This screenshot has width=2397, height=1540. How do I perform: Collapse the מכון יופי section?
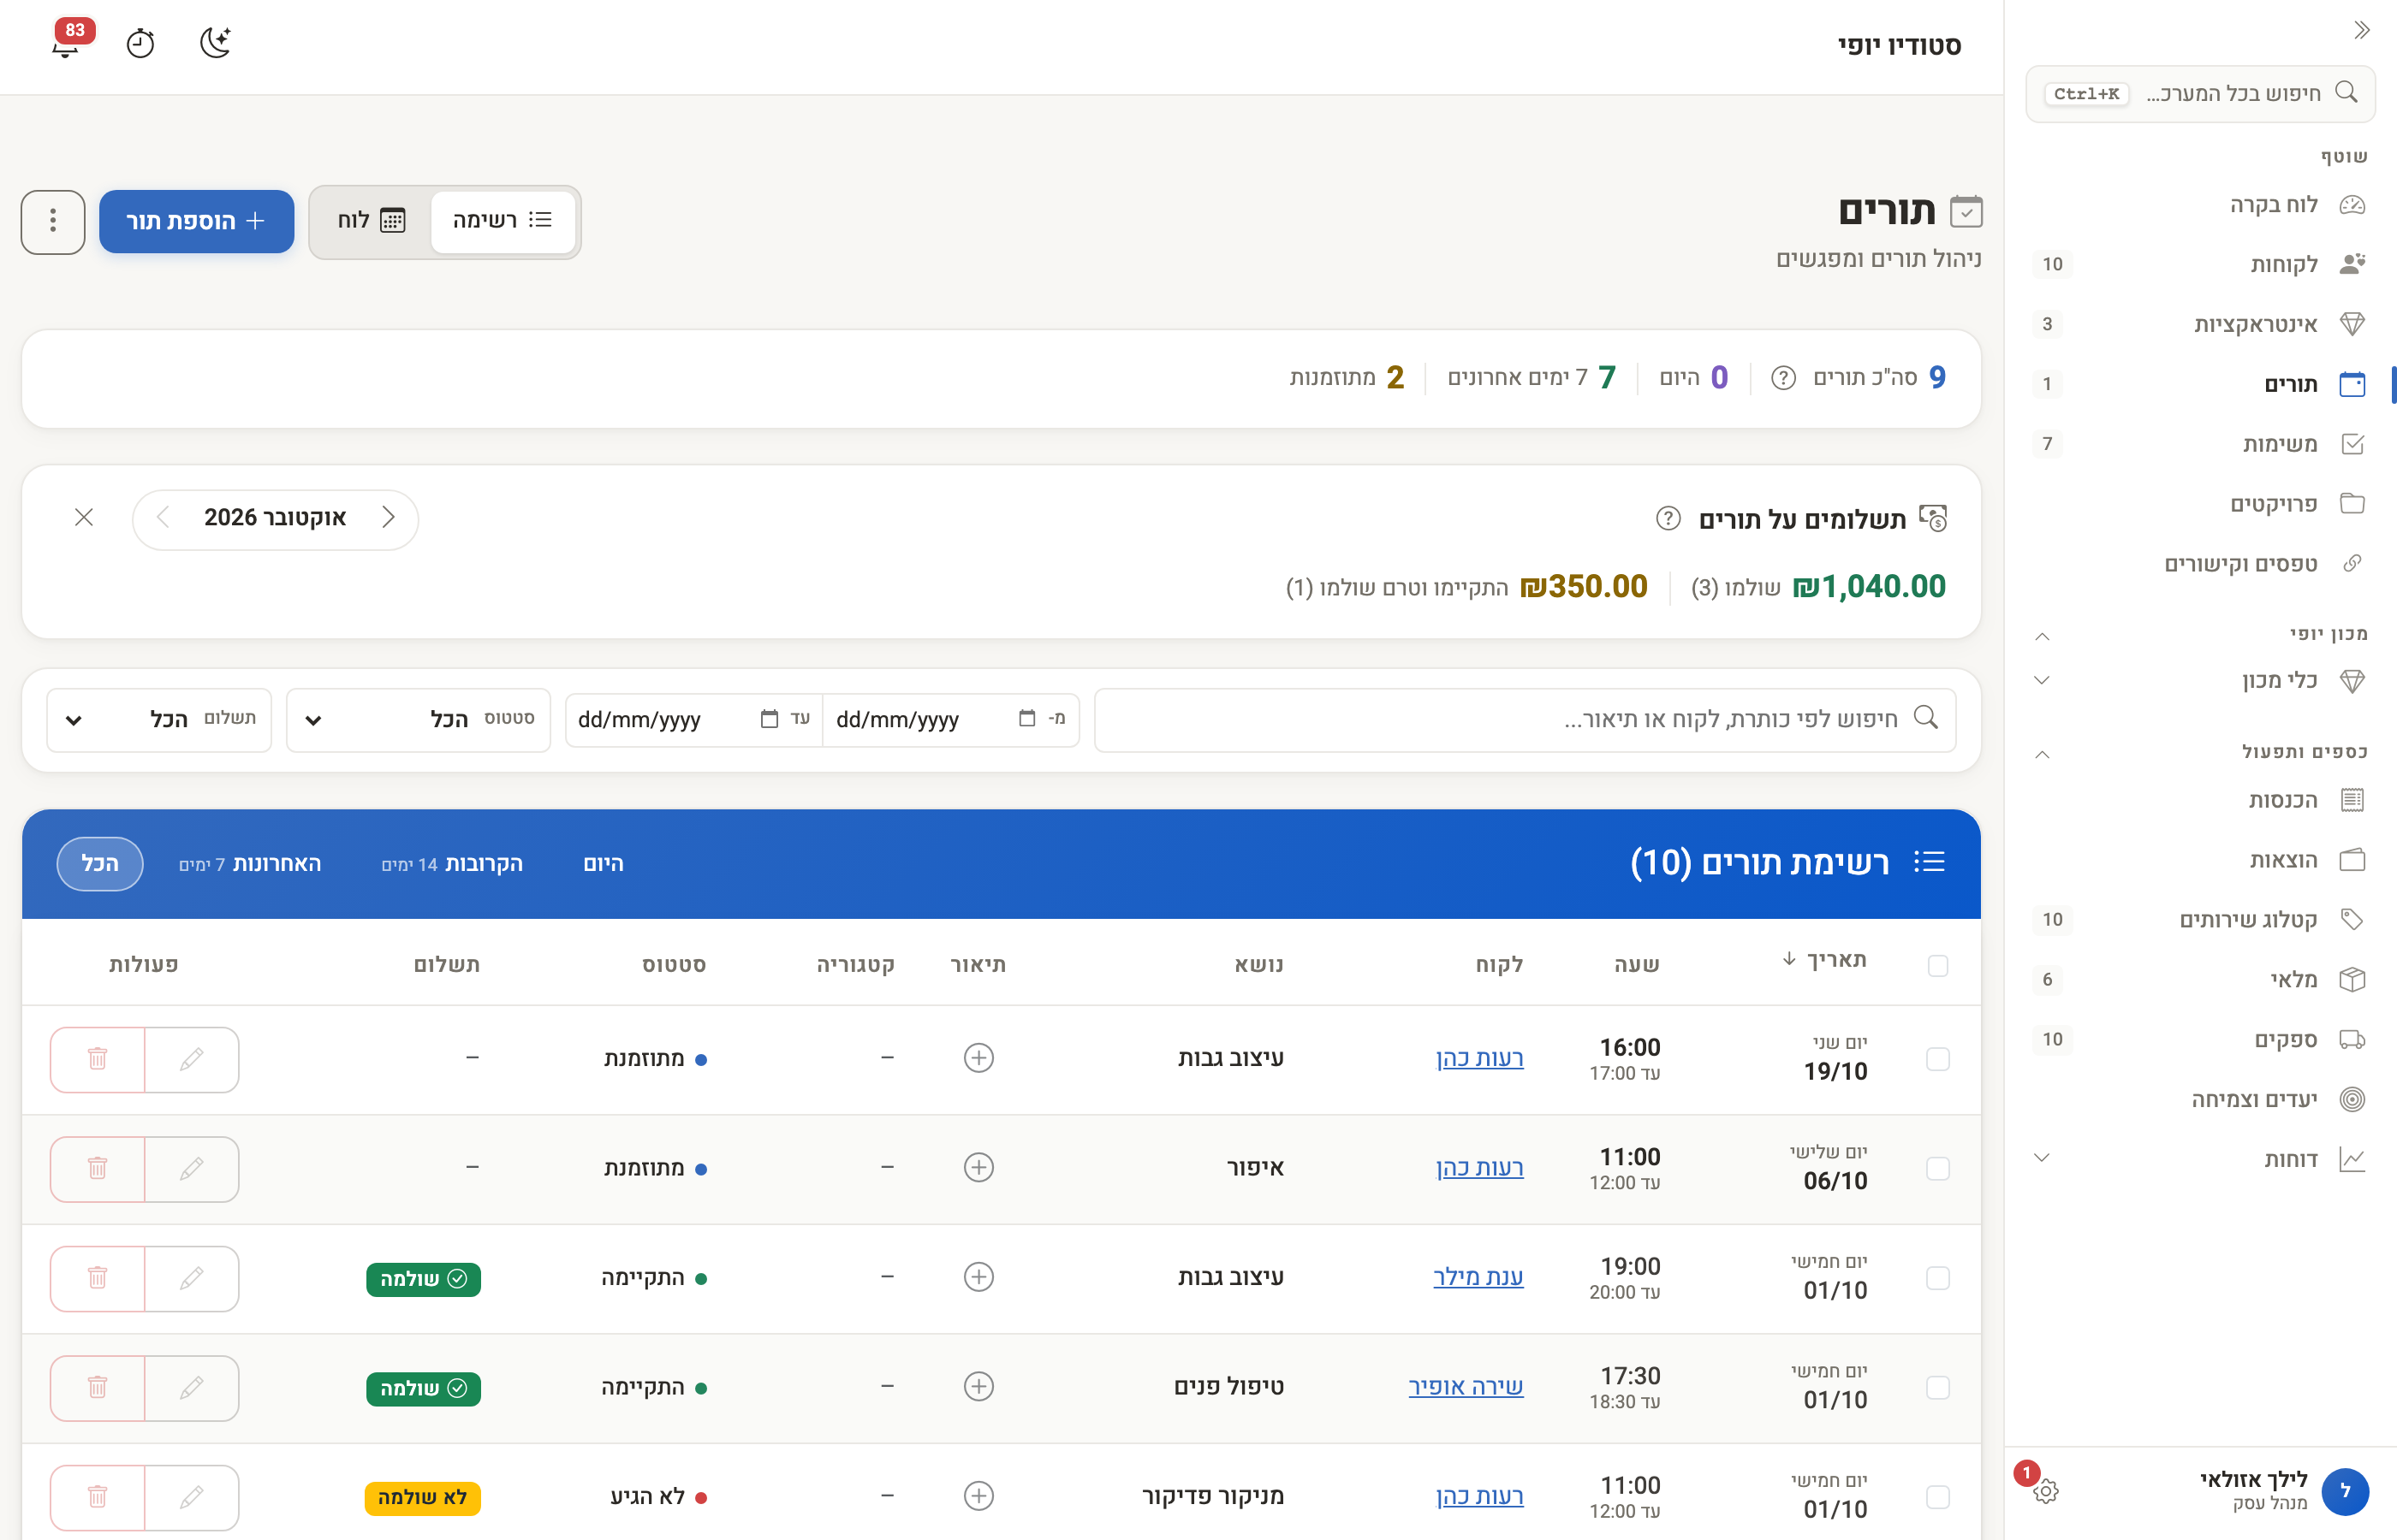[2042, 636]
